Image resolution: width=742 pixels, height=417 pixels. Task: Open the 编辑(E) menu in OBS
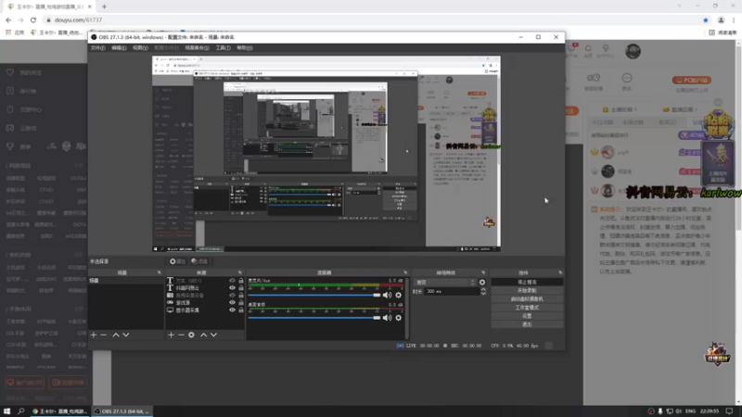pyautogui.click(x=119, y=48)
